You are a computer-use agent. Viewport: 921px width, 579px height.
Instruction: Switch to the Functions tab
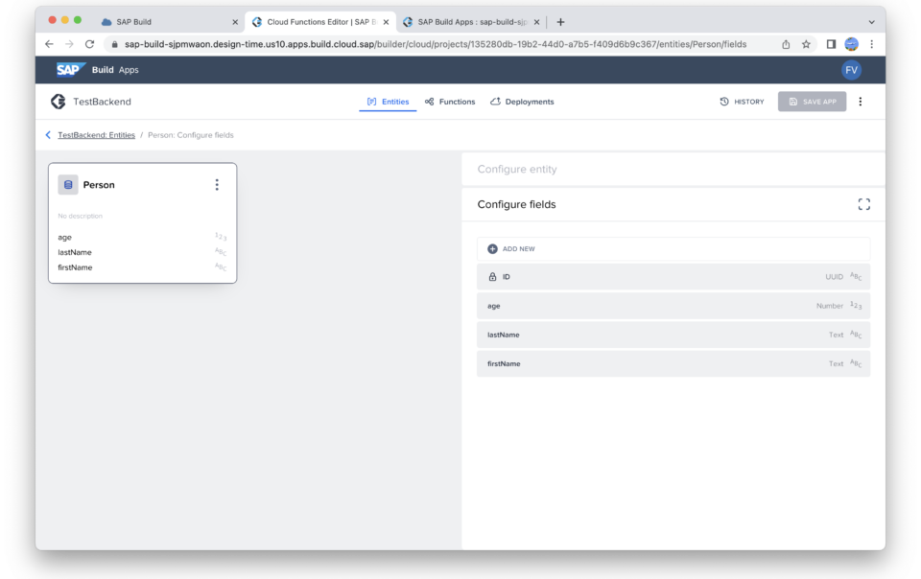click(x=450, y=102)
